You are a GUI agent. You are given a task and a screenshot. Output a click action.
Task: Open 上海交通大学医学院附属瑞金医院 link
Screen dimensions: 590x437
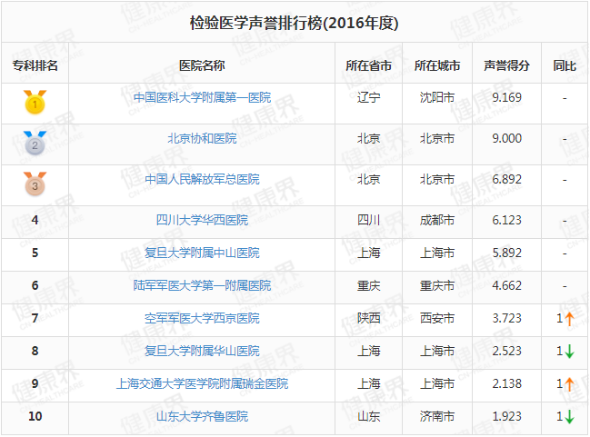pos(202,383)
